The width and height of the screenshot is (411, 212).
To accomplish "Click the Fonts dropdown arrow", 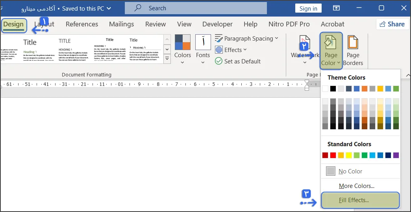I will [x=203, y=62].
